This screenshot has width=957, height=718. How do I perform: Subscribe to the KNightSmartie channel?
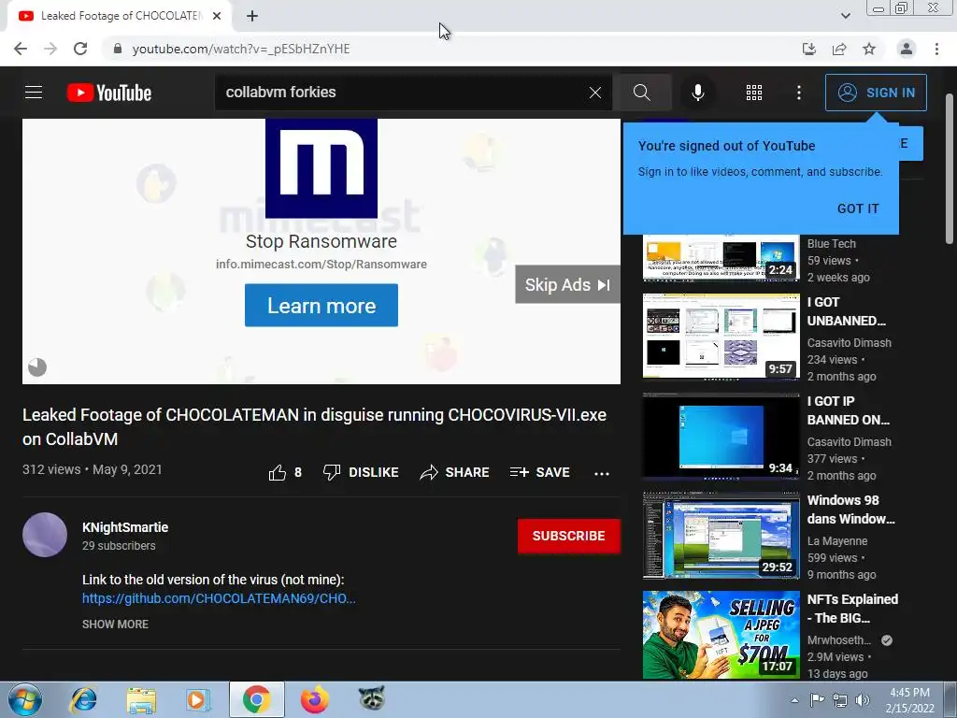(x=569, y=536)
